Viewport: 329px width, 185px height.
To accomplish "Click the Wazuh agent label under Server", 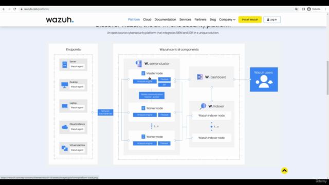I will [x=77, y=66].
